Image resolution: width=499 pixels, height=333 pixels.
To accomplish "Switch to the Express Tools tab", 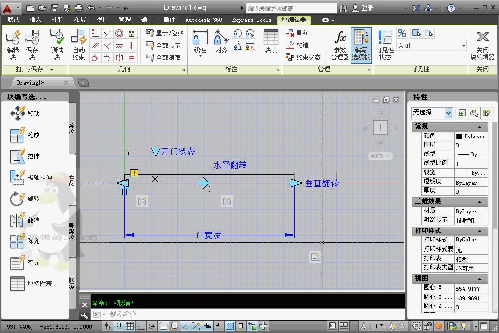I will tap(252, 20).
